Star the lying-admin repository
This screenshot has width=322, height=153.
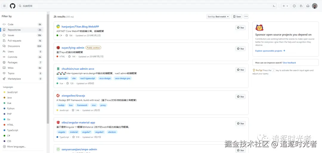pos(241,49)
